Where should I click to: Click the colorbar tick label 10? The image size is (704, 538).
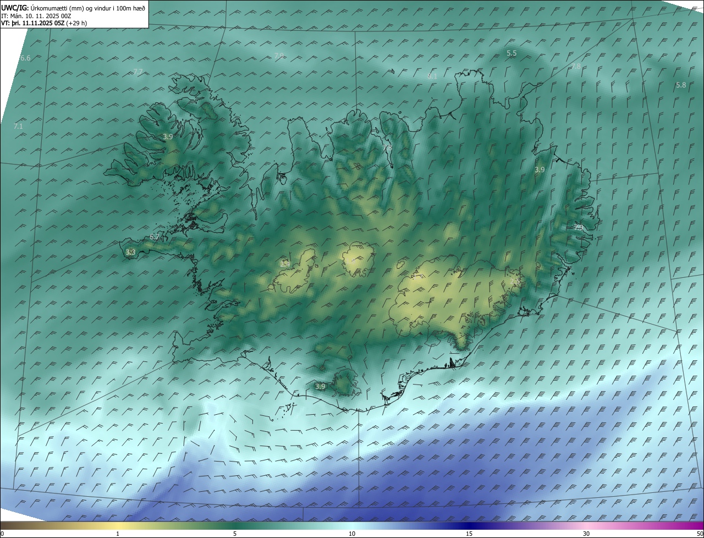point(352,534)
